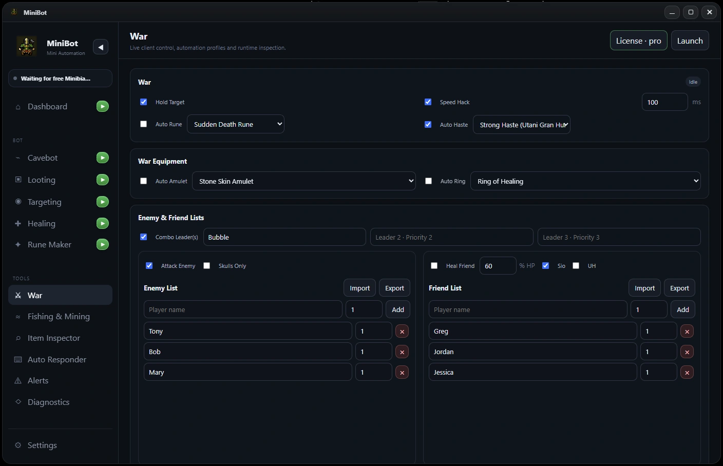
Task: Remove Jordan from the friend list
Action: tap(687, 352)
